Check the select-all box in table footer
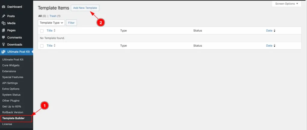Viewport: 307px width, 130px height. (x=42, y=46)
